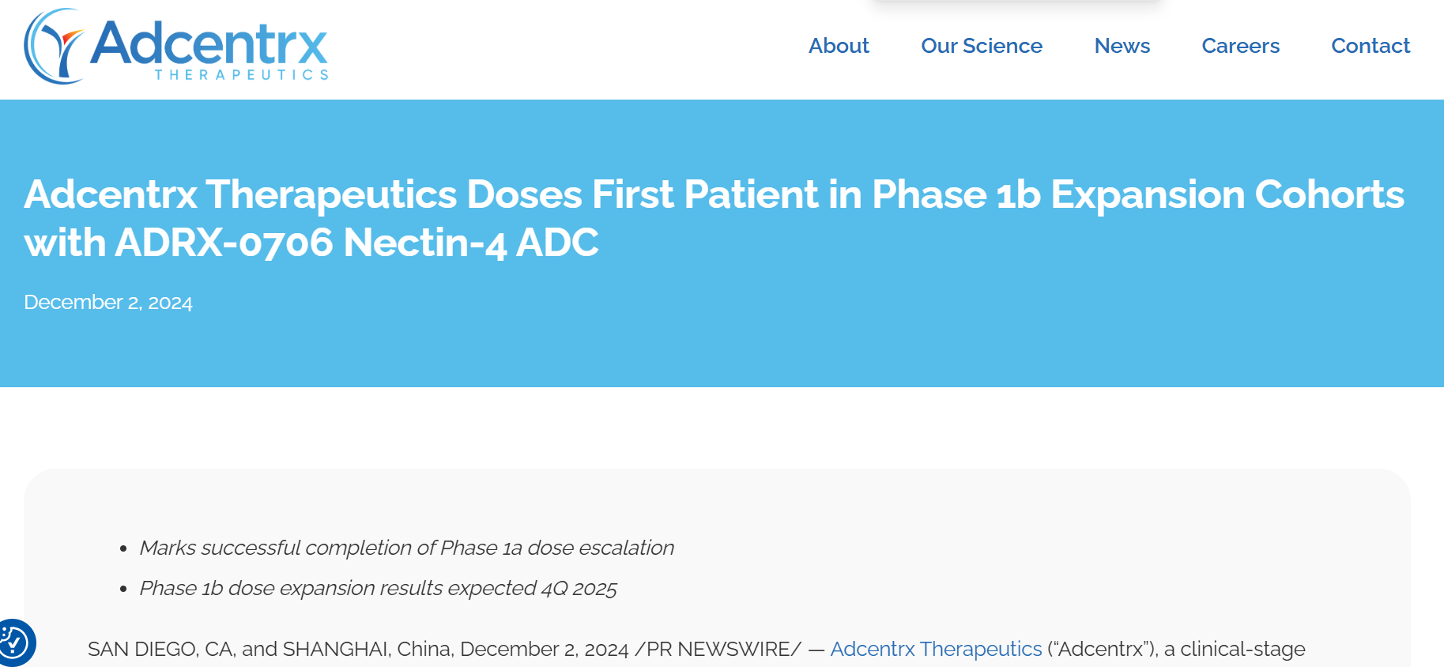Screen dimensions: 1444x667
Task: Click the Phase 1b results expected bullet
Action: pyautogui.click(x=378, y=588)
